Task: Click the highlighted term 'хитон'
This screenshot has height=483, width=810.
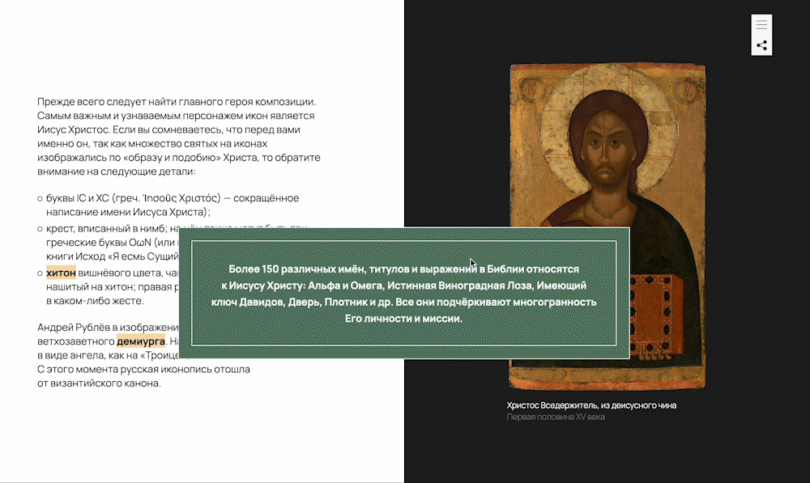Action: click(60, 273)
